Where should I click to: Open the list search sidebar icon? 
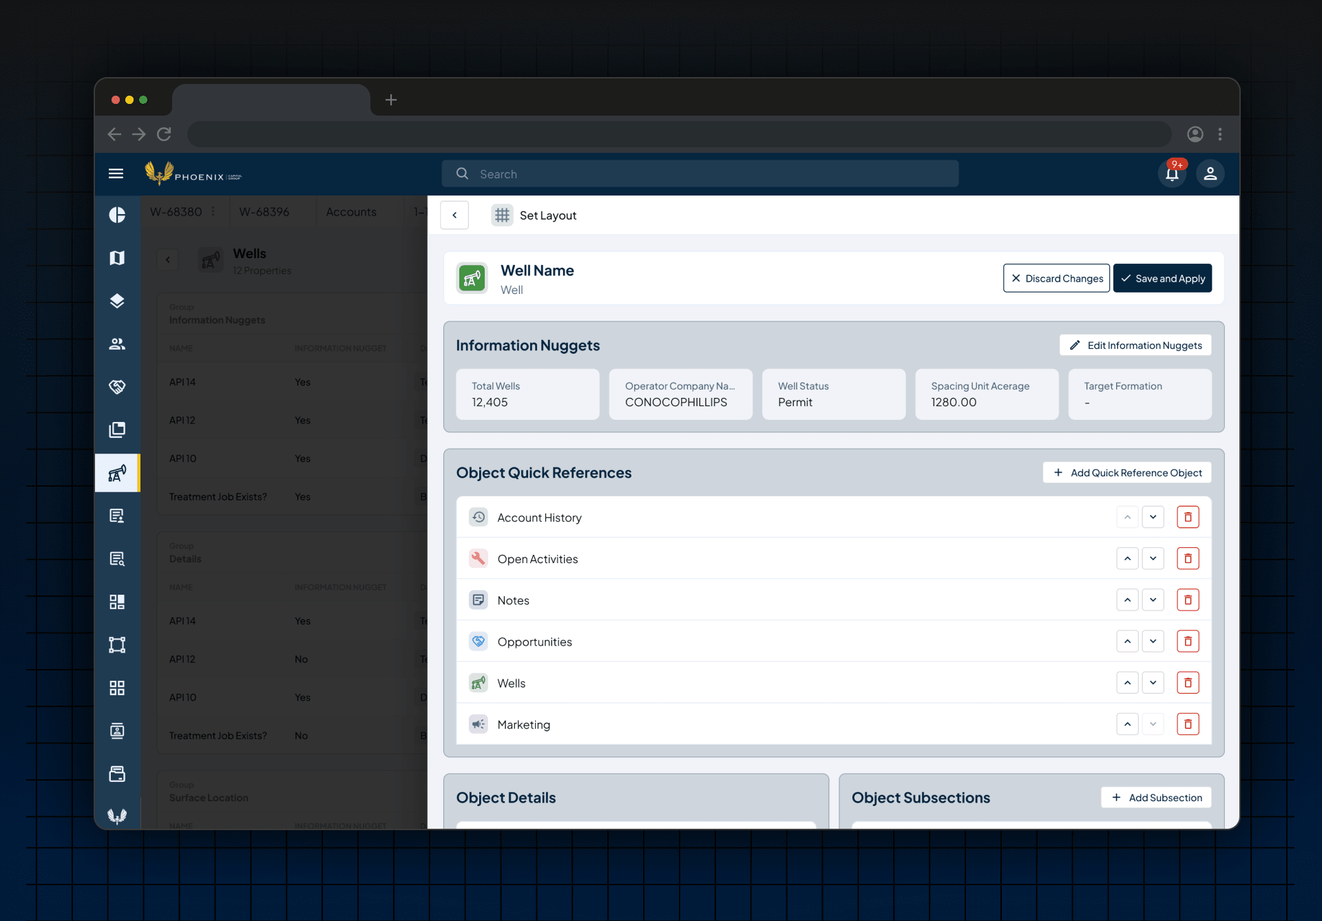click(x=117, y=559)
